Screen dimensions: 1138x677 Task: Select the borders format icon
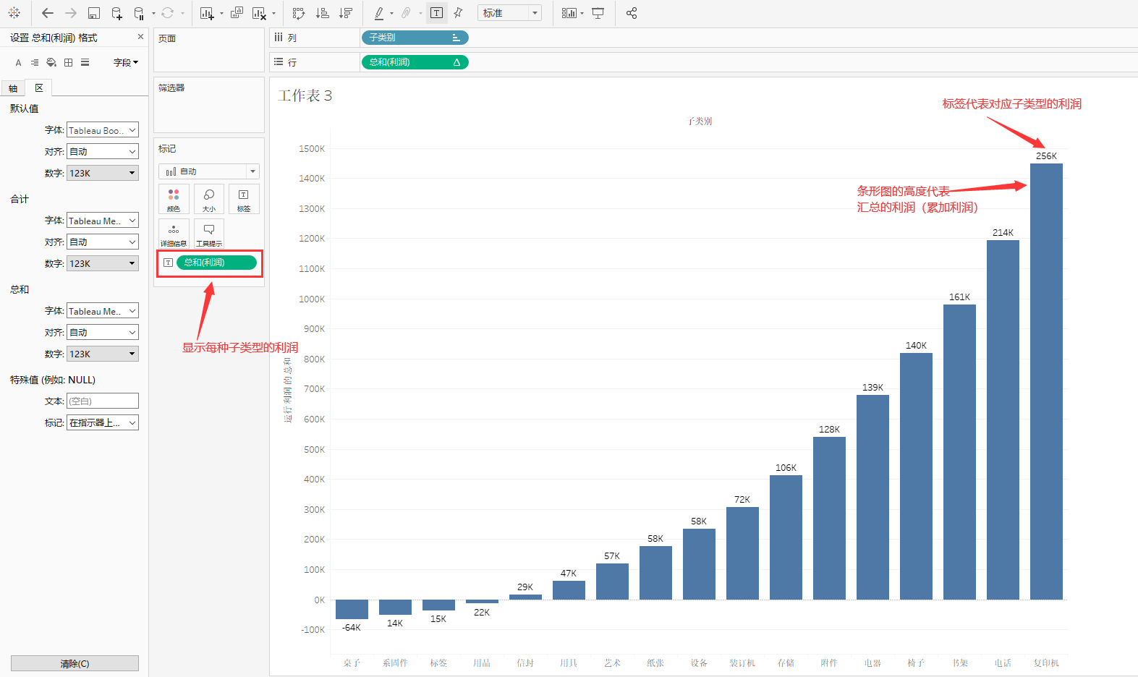(x=68, y=63)
